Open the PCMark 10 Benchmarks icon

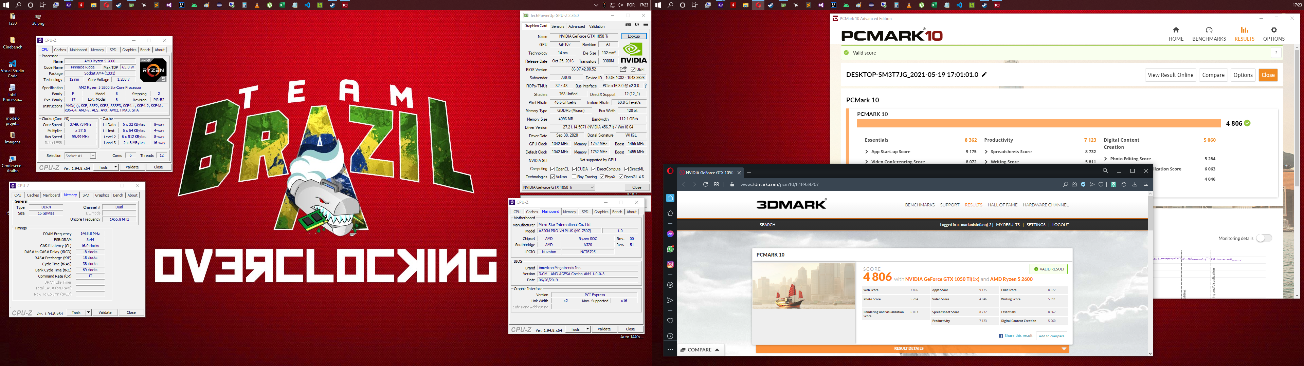(x=1209, y=30)
